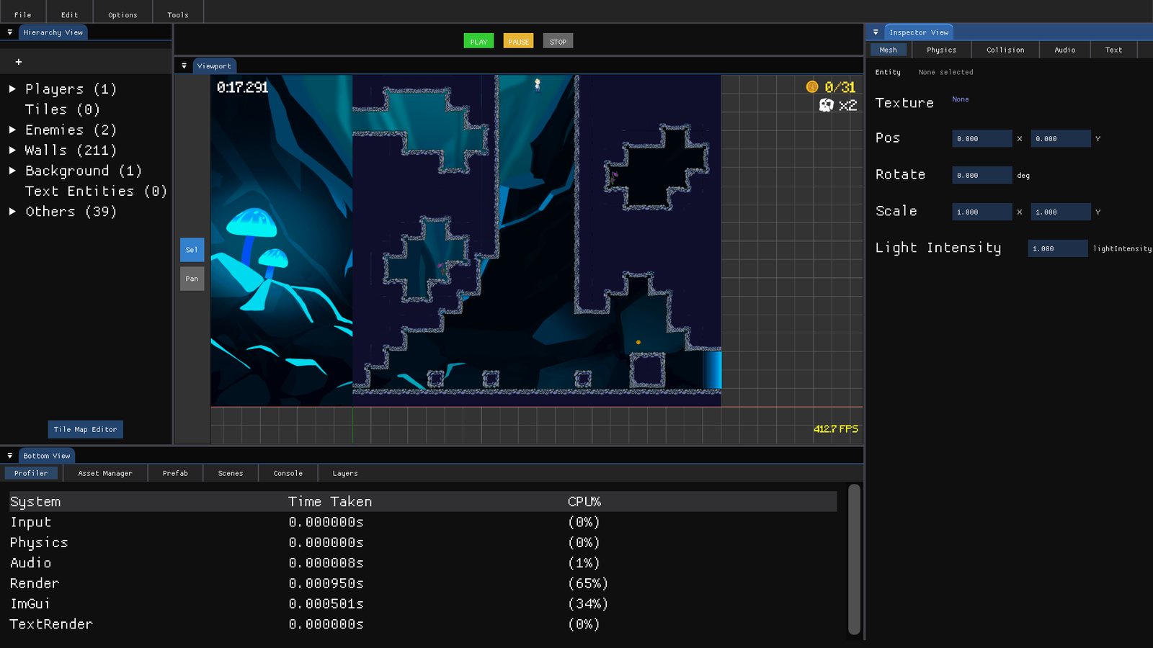1153x648 pixels.
Task: Start the game with PLAY button
Action: coord(478,41)
